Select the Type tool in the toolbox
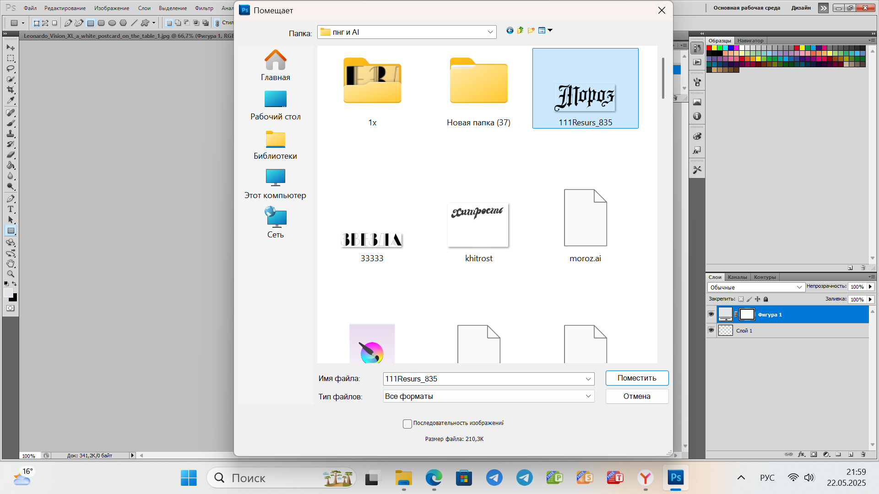The height and width of the screenshot is (494, 879). pos(11,209)
